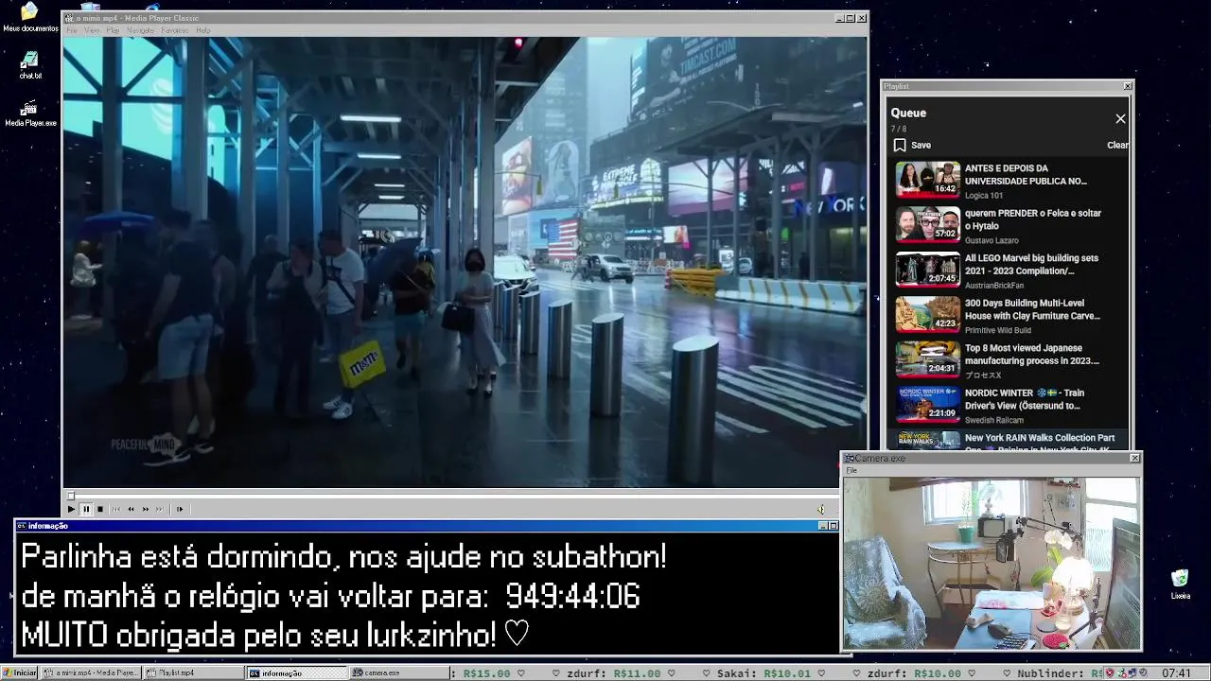Viewport: 1211px width, 681px height.
Task: Open the Meus documentos desktop folder
Action: coord(30,17)
